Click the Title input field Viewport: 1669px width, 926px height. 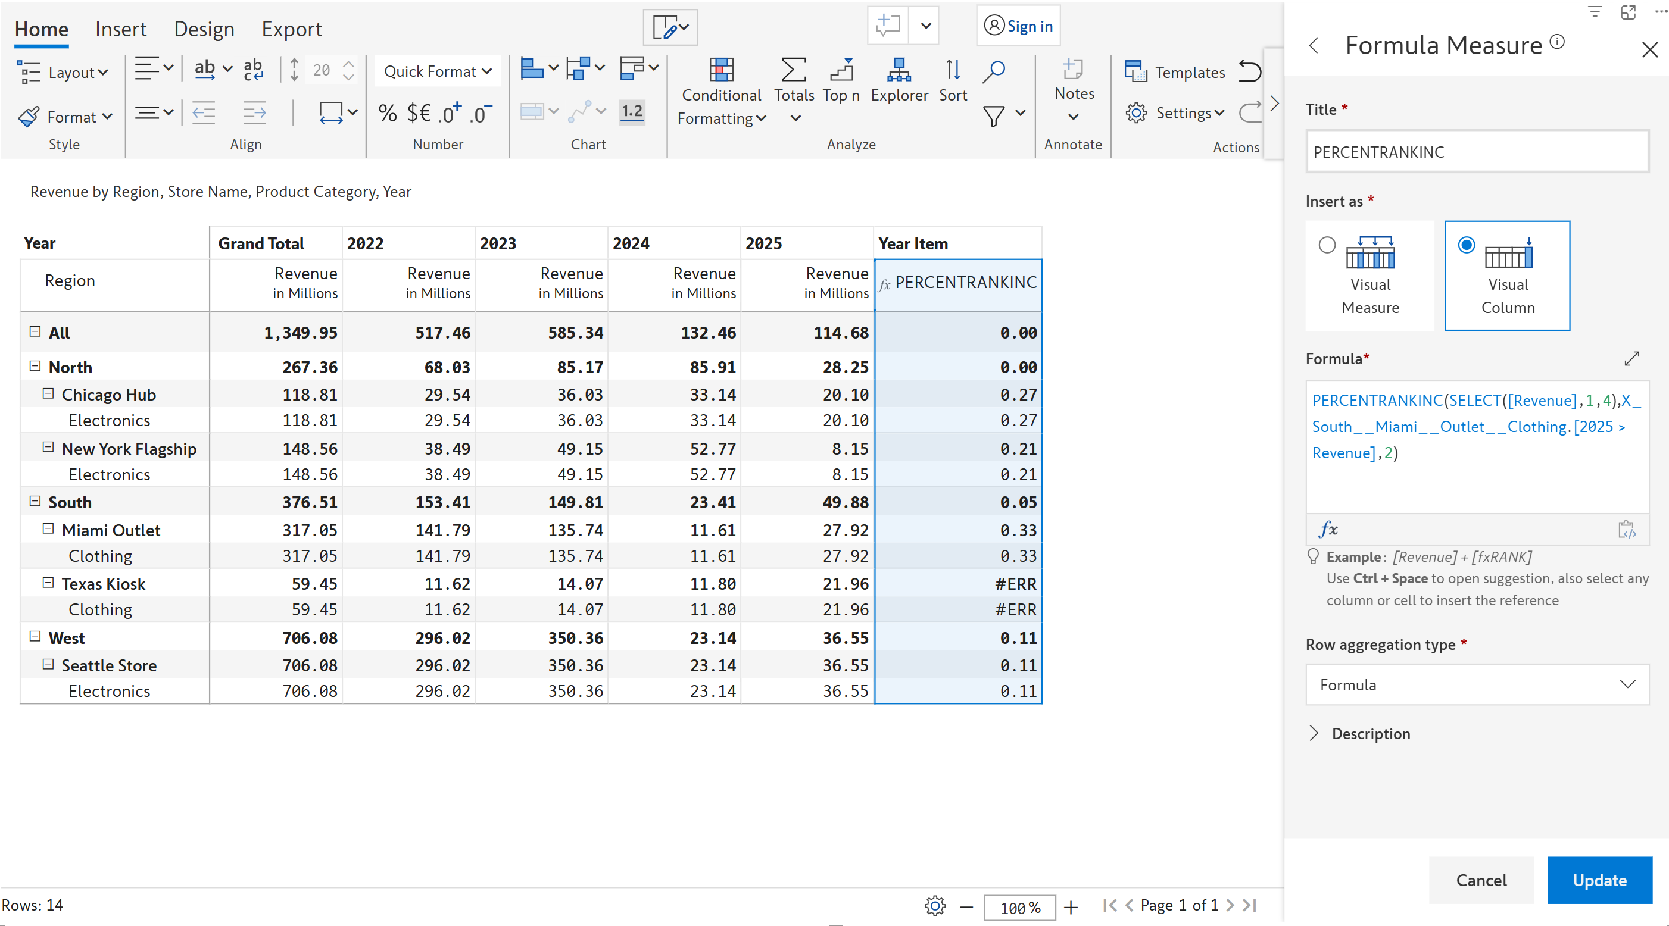1477,152
